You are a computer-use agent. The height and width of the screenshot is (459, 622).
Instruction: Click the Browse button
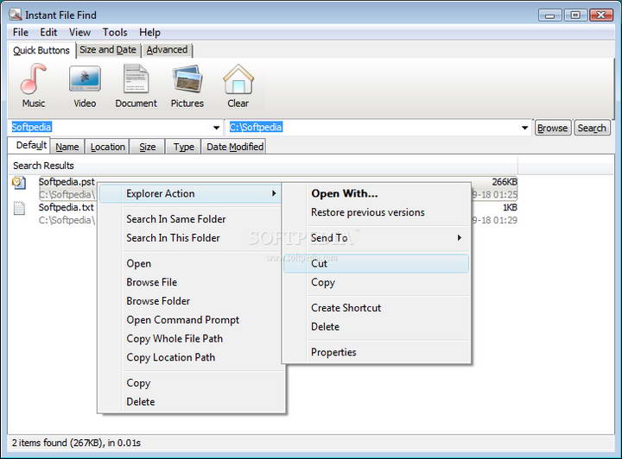553,128
